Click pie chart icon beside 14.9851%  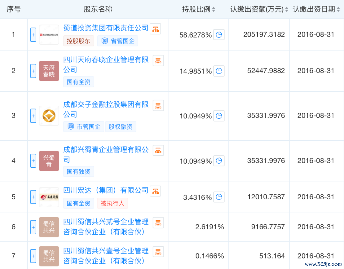coord(219,71)
